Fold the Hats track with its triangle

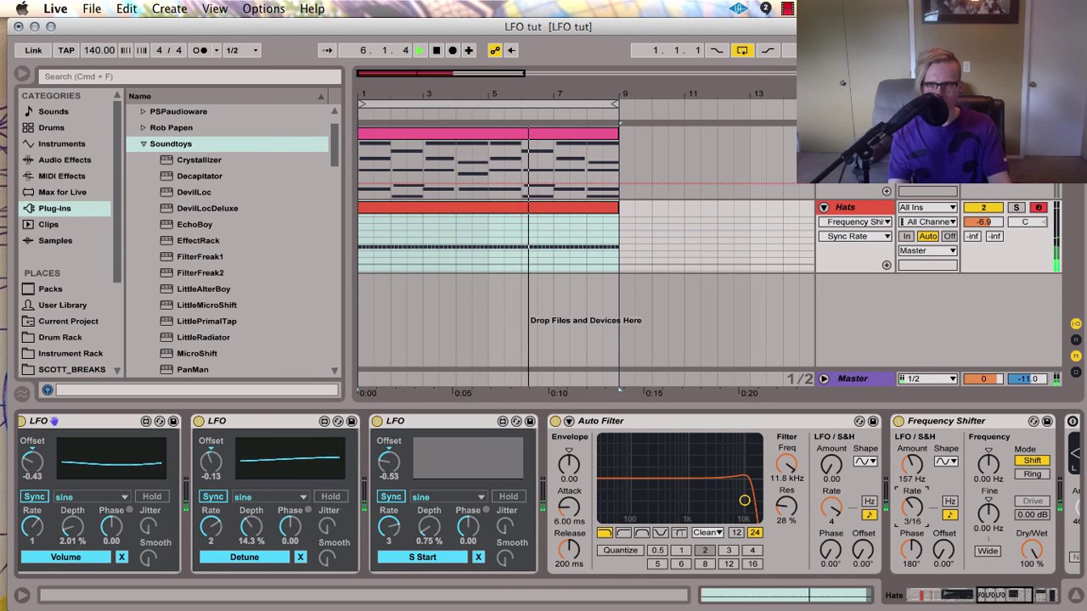824,207
